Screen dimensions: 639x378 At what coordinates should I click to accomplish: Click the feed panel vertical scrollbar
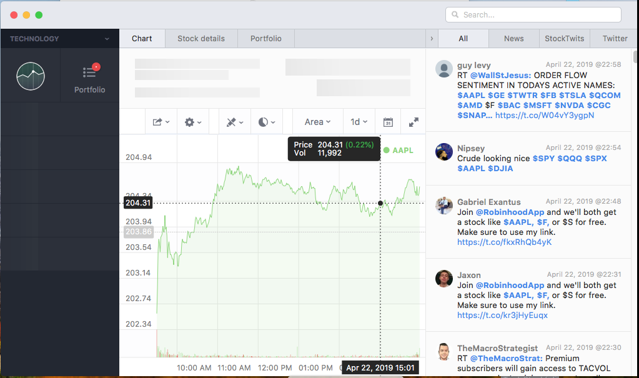coord(635,57)
